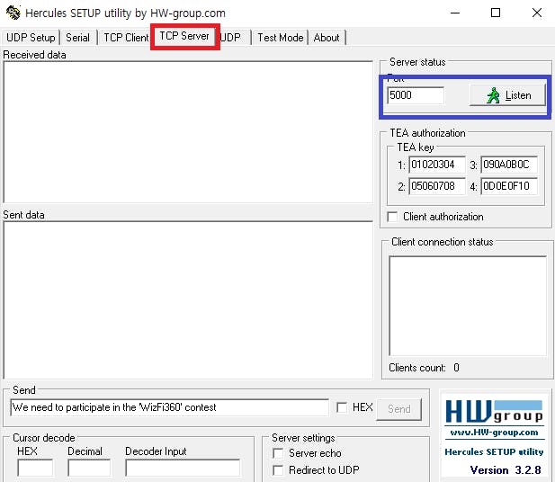This screenshot has width=555, height=482.
Task: Maximize the Hercules window
Action: [496, 13]
